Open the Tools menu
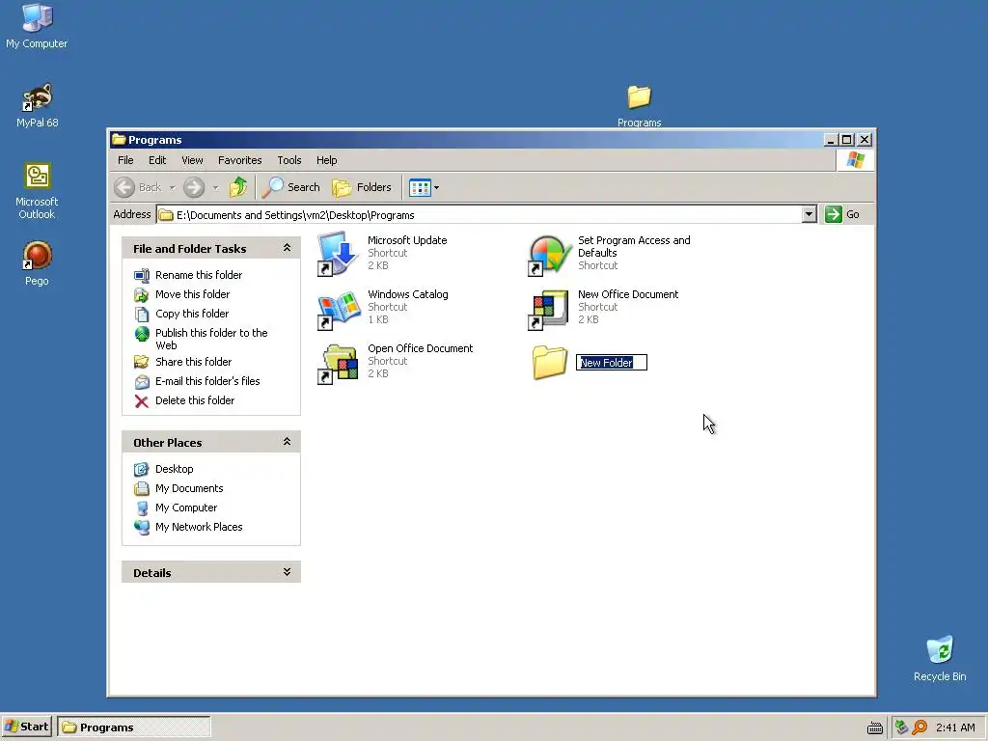Screen dimensions: 988x741 (289, 160)
